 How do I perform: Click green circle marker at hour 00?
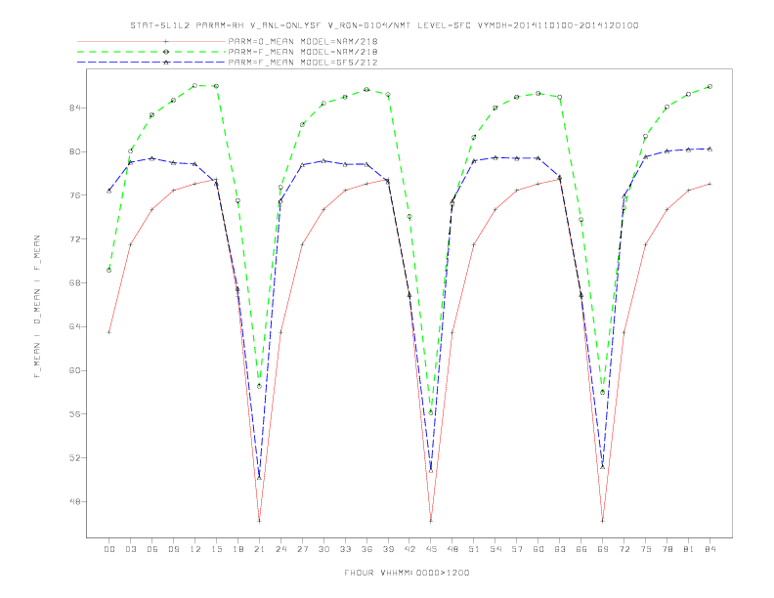coord(109,271)
